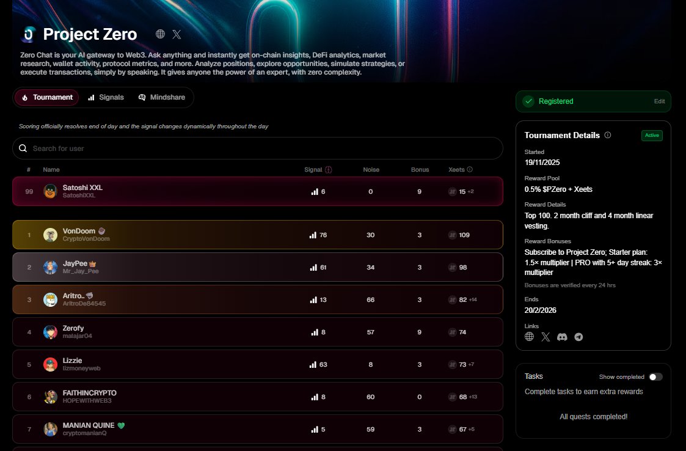Open the malajar04 handle
686x451 pixels.
(77, 336)
